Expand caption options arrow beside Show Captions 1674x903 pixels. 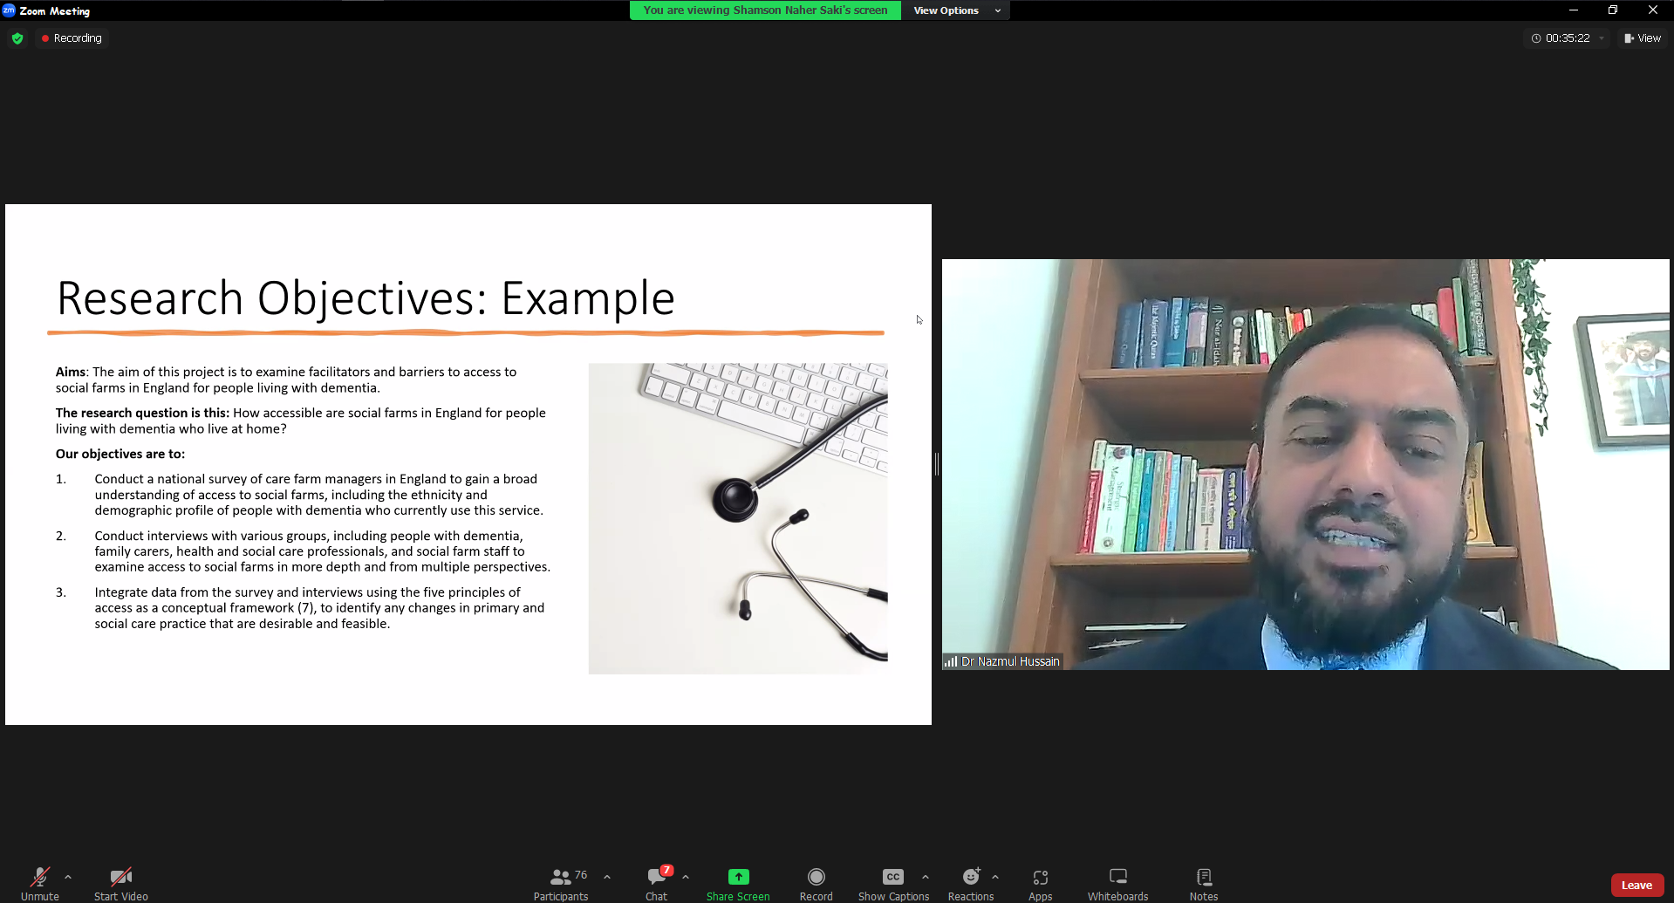pyautogui.click(x=926, y=877)
